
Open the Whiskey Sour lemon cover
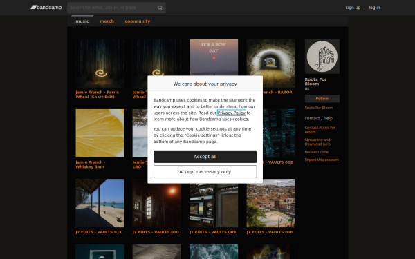(x=100, y=133)
